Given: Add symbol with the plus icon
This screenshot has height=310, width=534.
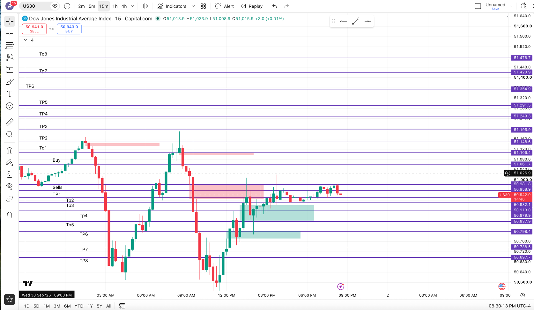Looking at the screenshot, I should 67,6.
